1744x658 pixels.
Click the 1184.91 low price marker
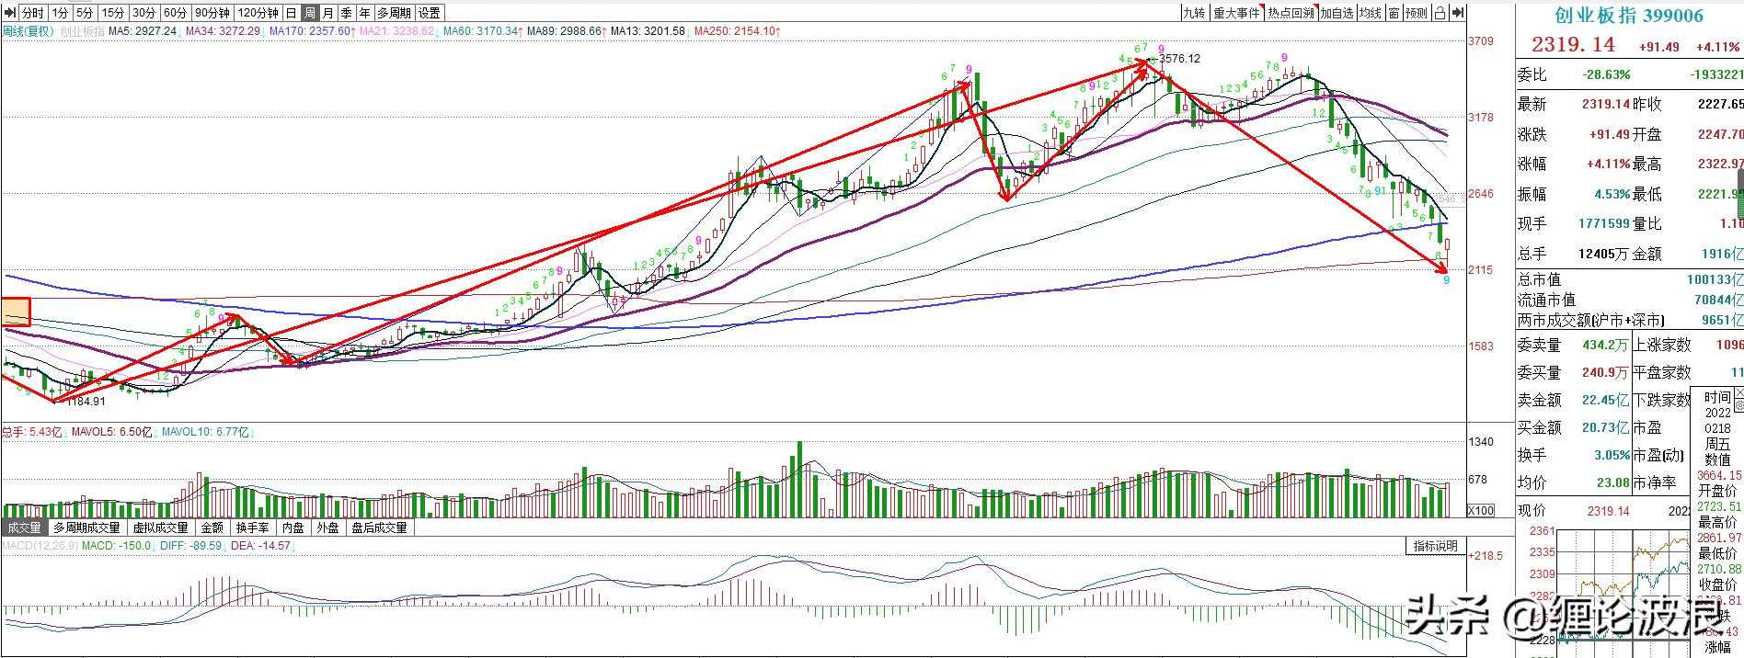[86, 402]
